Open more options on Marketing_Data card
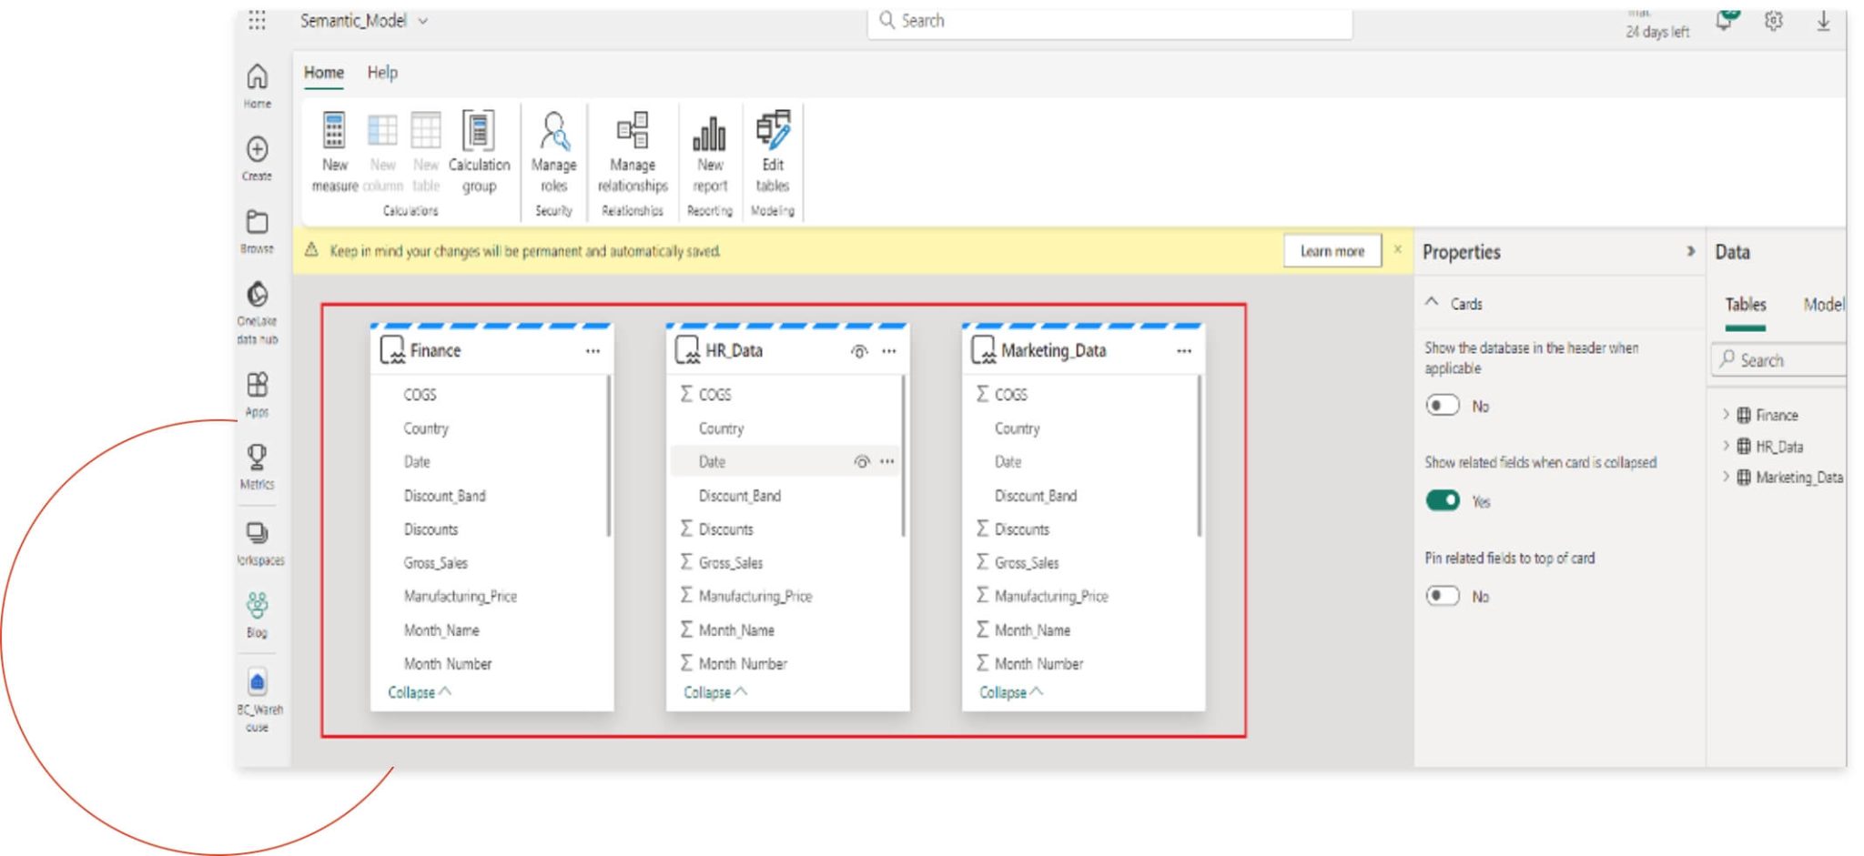Image resolution: width=1864 pixels, height=856 pixels. click(x=1184, y=351)
